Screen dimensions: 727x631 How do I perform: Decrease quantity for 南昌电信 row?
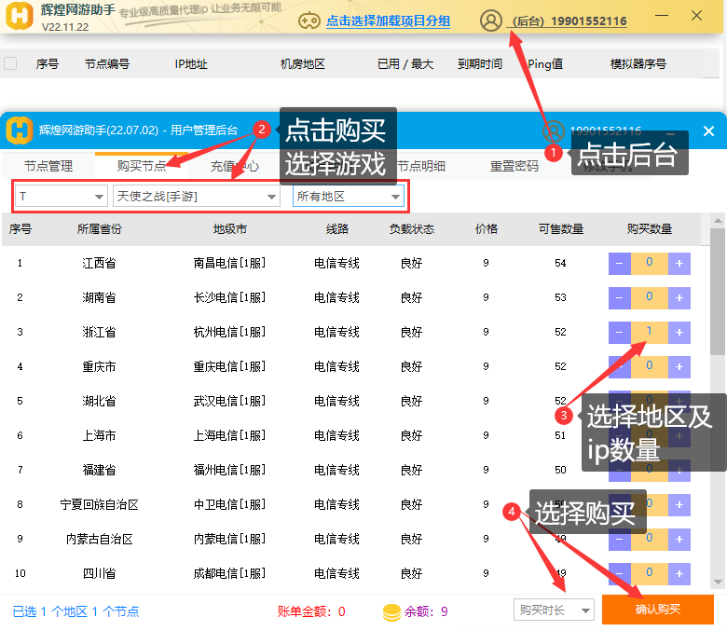620,264
